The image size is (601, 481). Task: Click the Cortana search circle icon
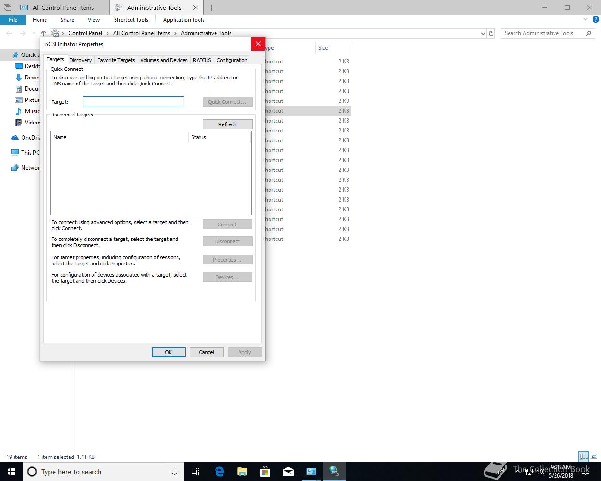(32, 472)
